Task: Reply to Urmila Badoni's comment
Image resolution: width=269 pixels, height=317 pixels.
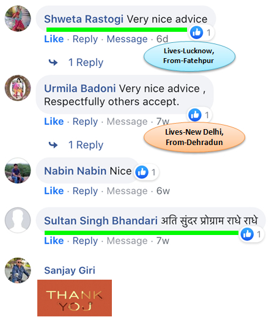Action: pos(85,122)
